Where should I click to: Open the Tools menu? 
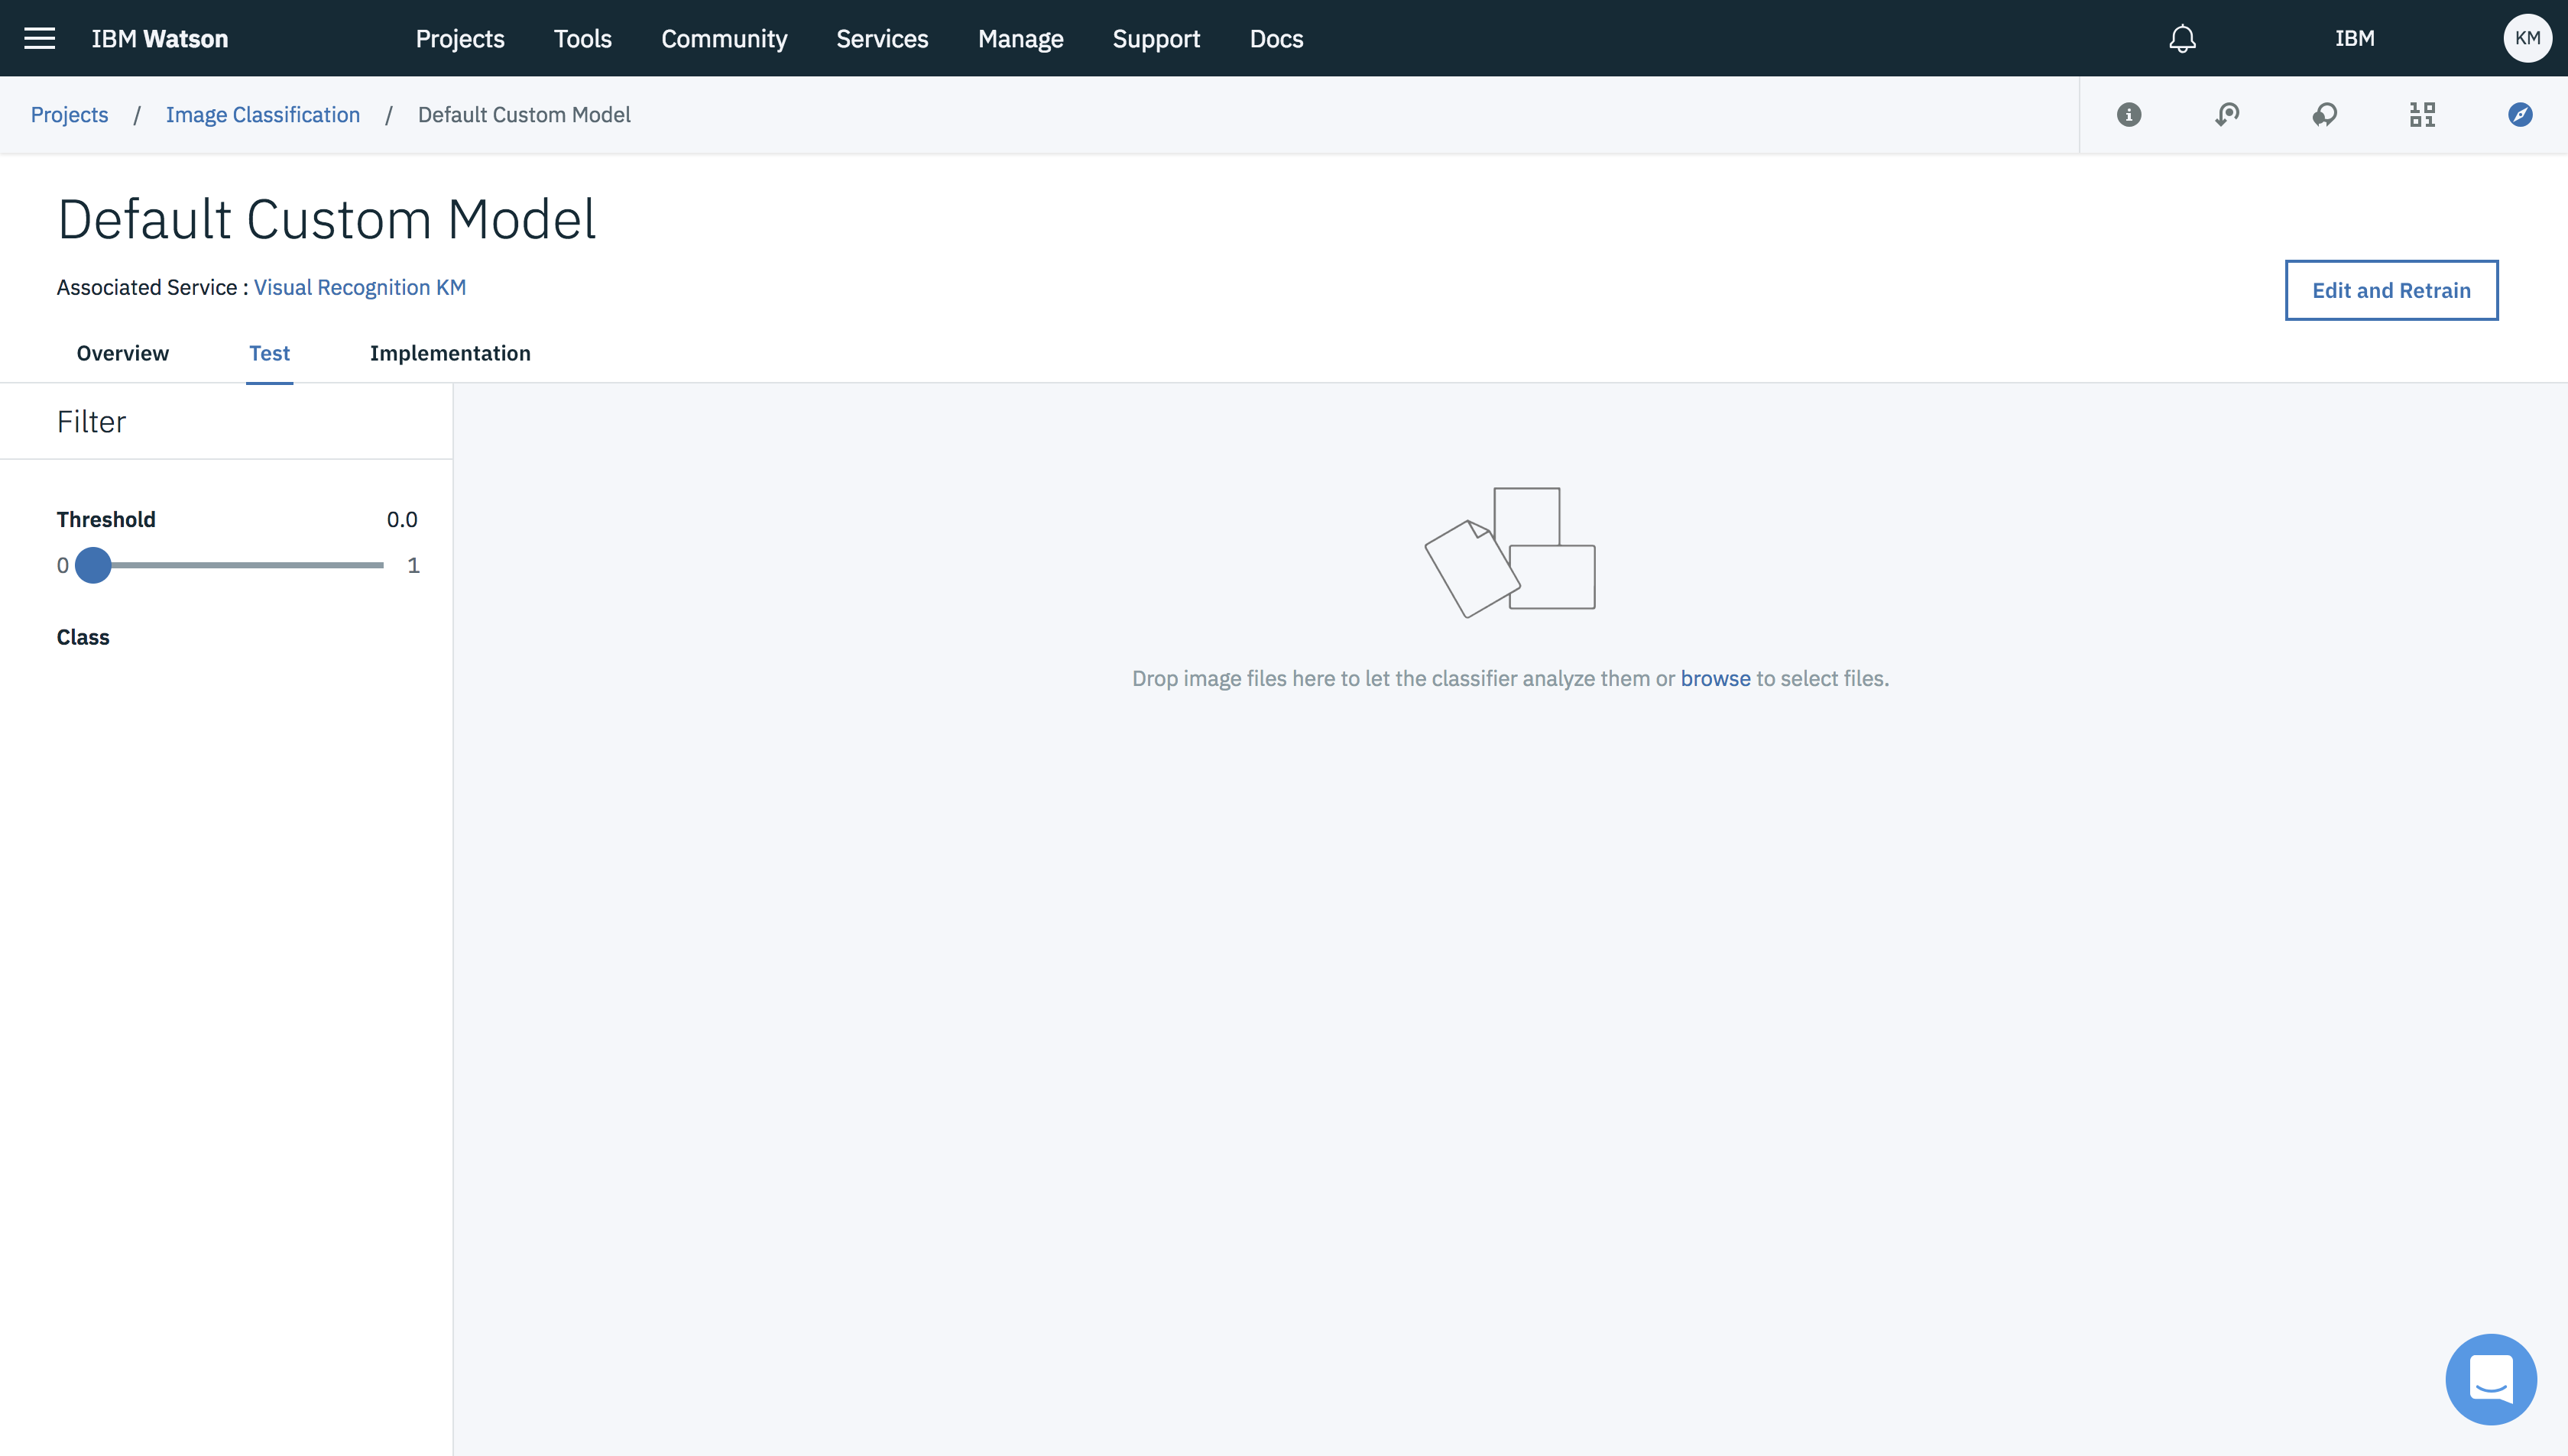tap(582, 38)
